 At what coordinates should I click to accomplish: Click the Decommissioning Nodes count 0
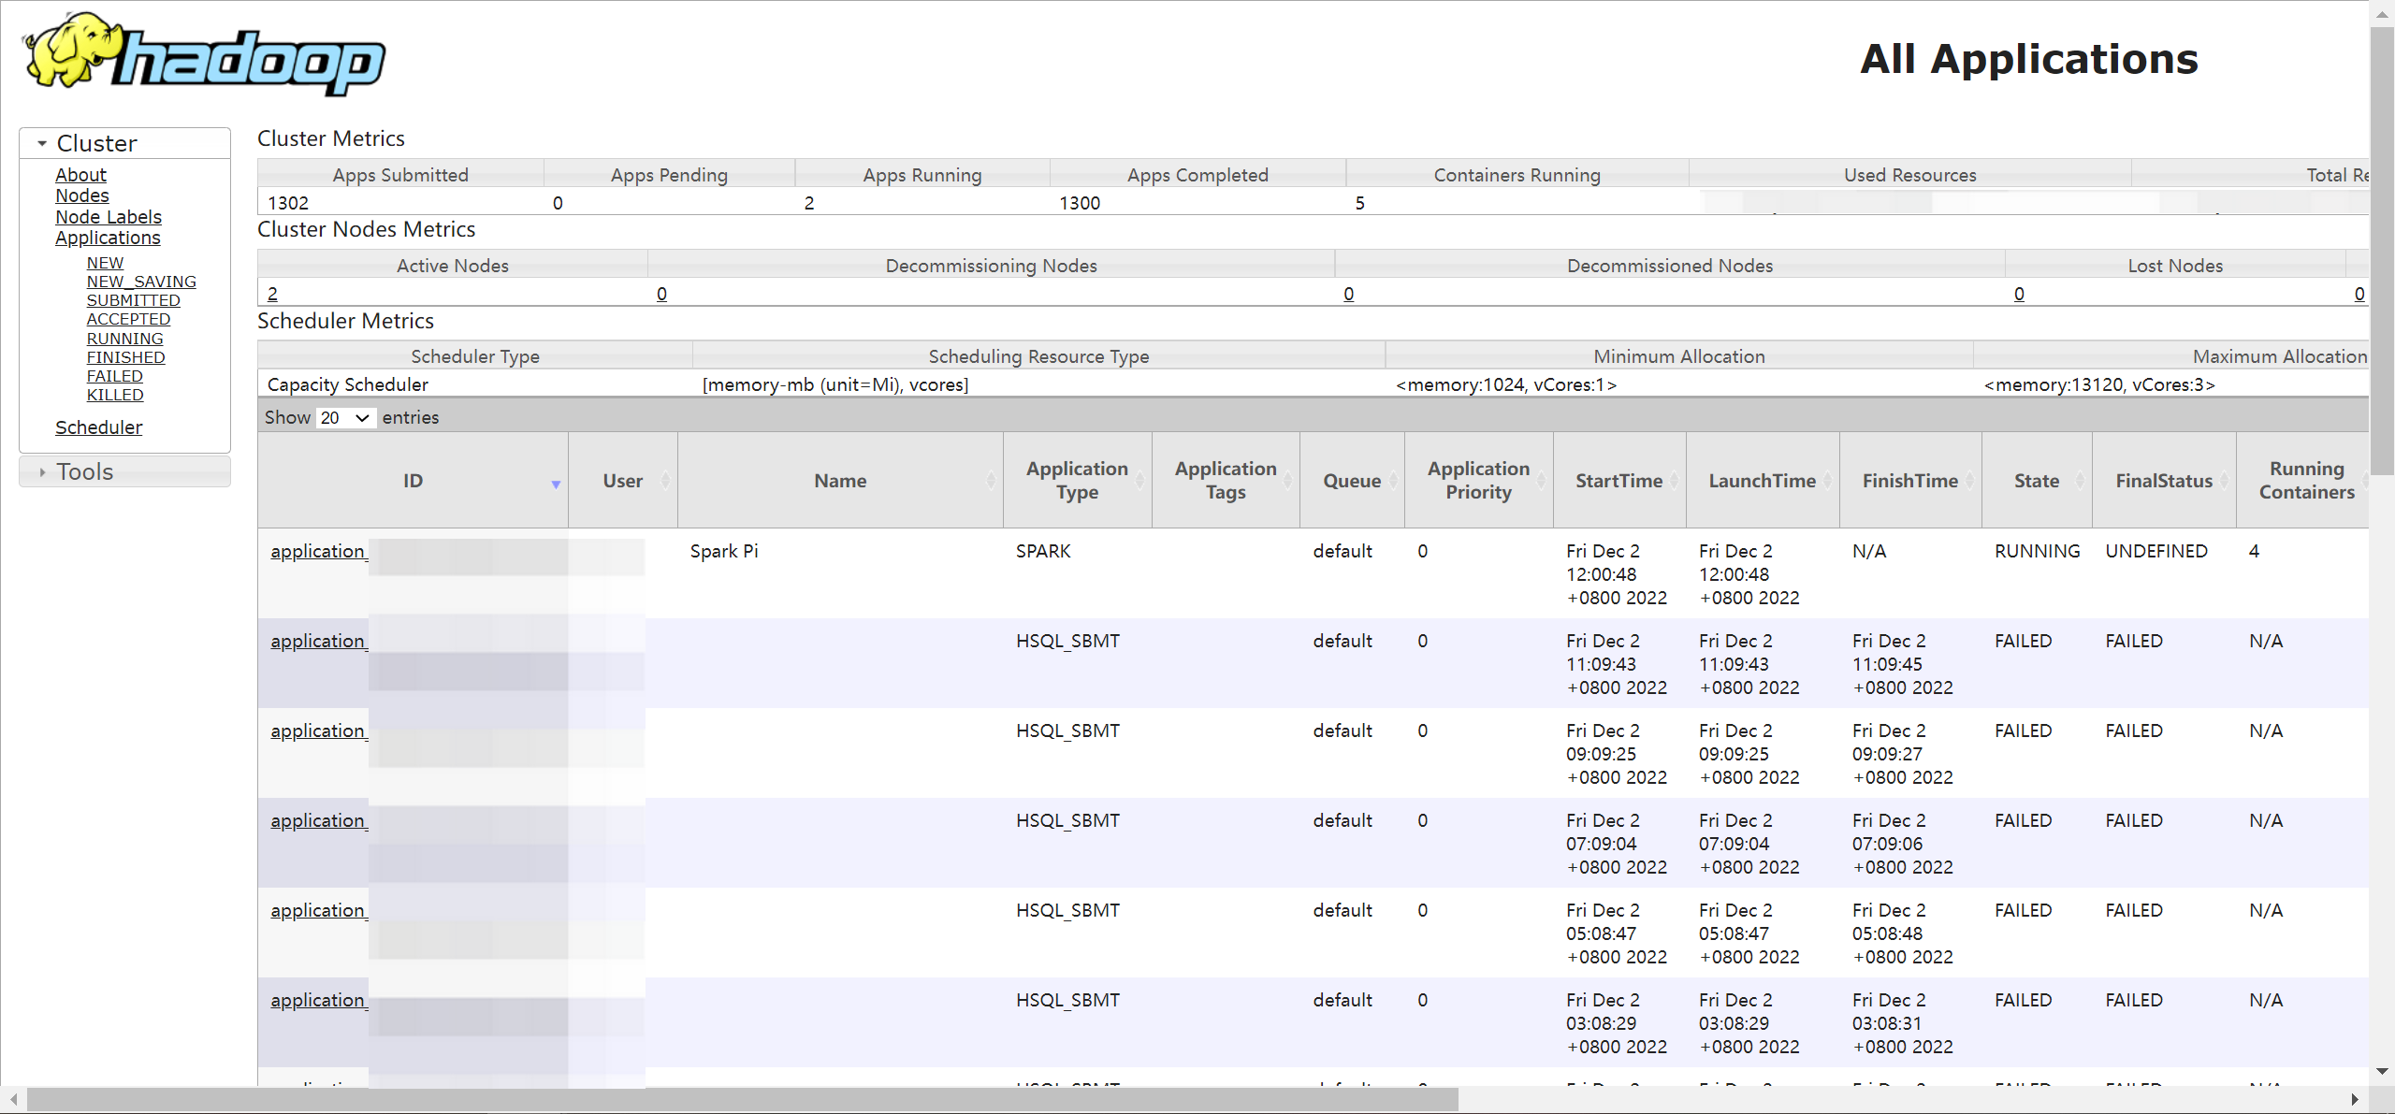[x=661, y=294]
